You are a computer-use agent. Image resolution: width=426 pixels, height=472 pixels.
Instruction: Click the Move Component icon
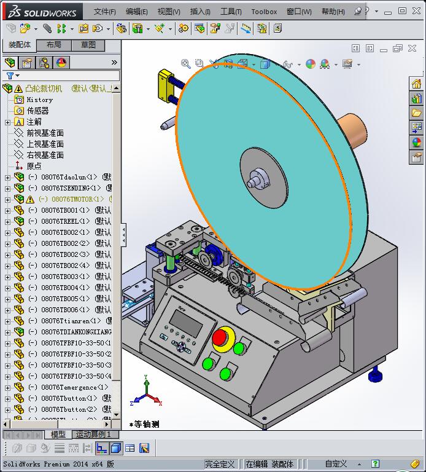98,29
